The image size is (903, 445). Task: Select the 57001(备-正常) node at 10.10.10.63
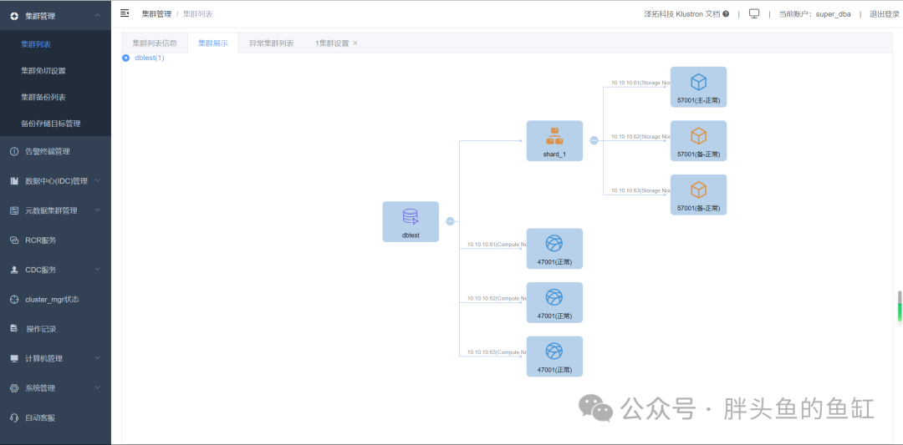click(698, 195)
